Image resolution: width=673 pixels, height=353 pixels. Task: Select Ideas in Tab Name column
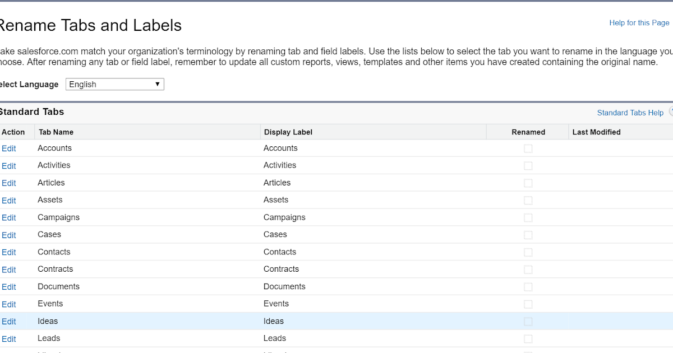tap(48, 321)
